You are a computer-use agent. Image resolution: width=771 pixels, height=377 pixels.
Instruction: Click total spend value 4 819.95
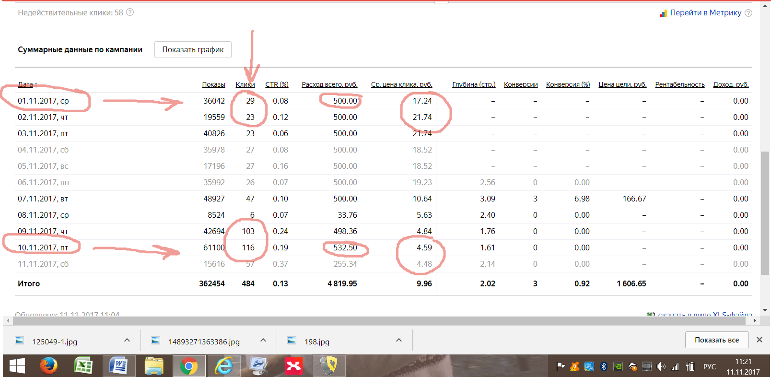tap(342, 283)
